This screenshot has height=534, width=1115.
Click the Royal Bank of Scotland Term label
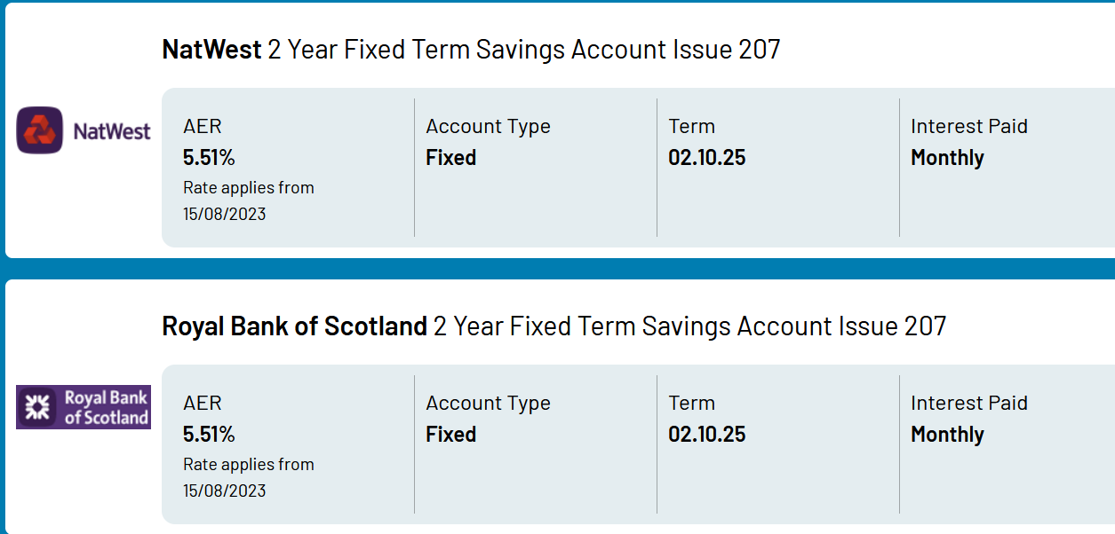692,403
